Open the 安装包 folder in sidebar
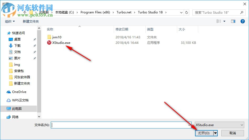The height and width of the screenshot is (140, 249). click(x=19, y=71)
